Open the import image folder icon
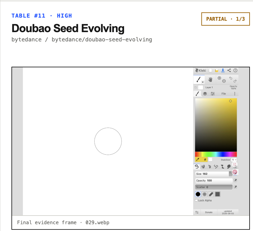This screenshot has width=253, height=231. pyautogui.click(x=217, y=70)
